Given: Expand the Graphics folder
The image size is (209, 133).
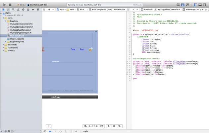Looking at the screenshot, I should (5, 21).
